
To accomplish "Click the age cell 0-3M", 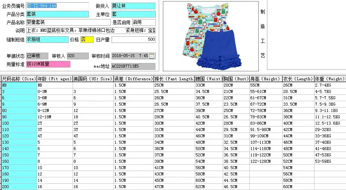I will coord(55,91).
